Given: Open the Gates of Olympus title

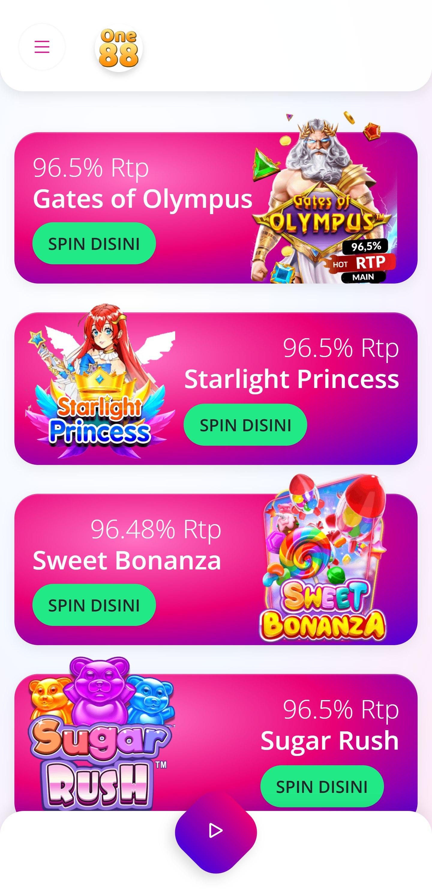Looking at the screenshot, I should pos(143,199).
